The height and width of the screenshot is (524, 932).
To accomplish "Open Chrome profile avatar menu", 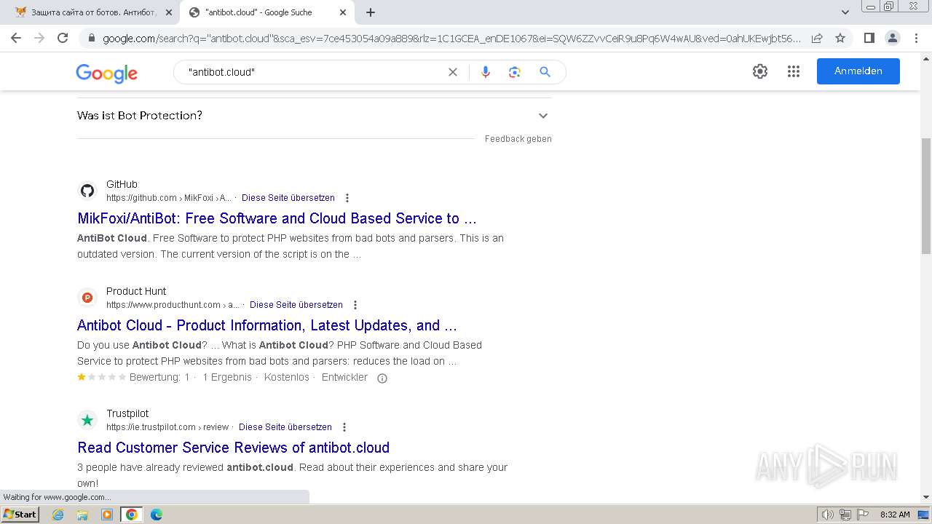I will click(892, 38).
